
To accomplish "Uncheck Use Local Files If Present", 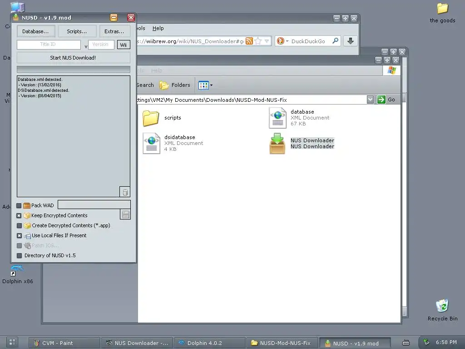I will click(19, 236).
